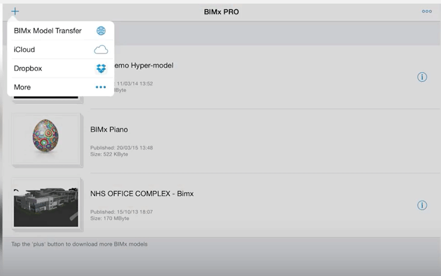Select the More label in the popup menu
The image size is (441, 276).
(23, 88)
